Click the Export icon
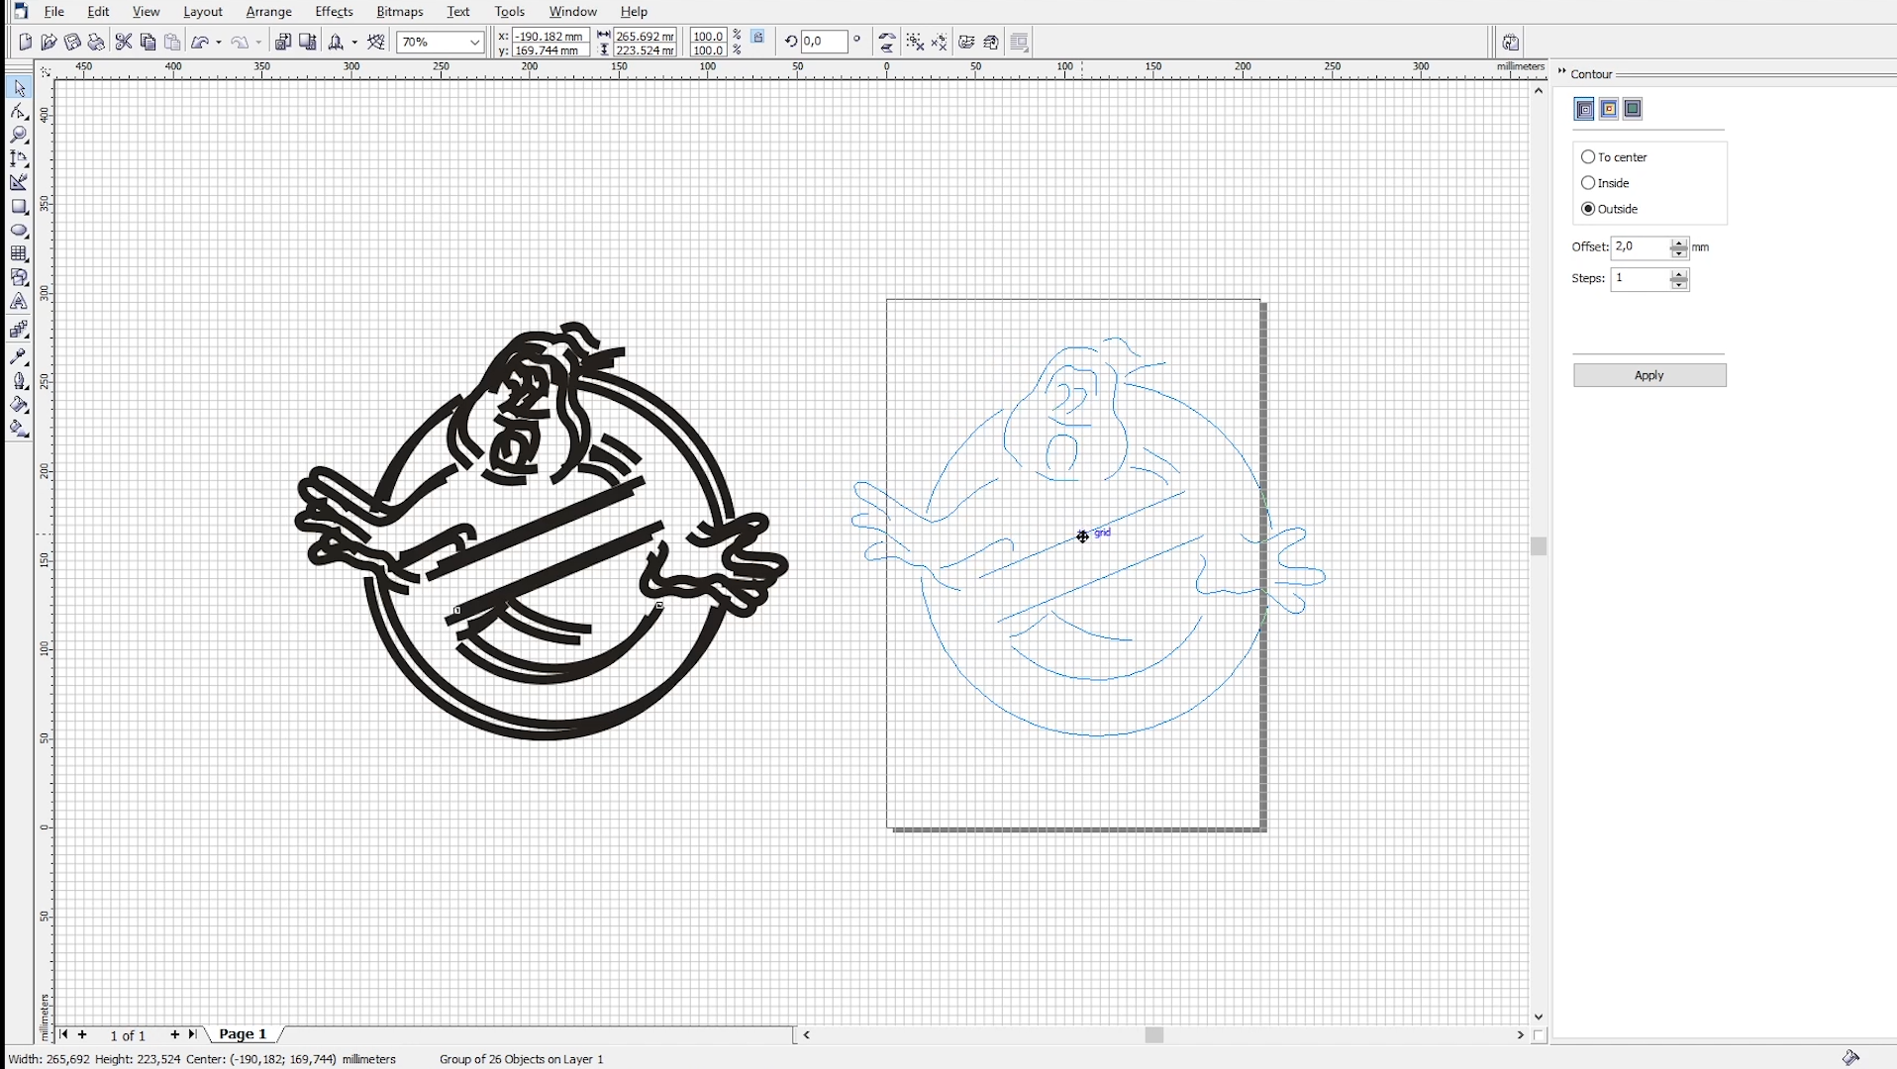Screen dimensions: 1897x1069 coord(308,42)
